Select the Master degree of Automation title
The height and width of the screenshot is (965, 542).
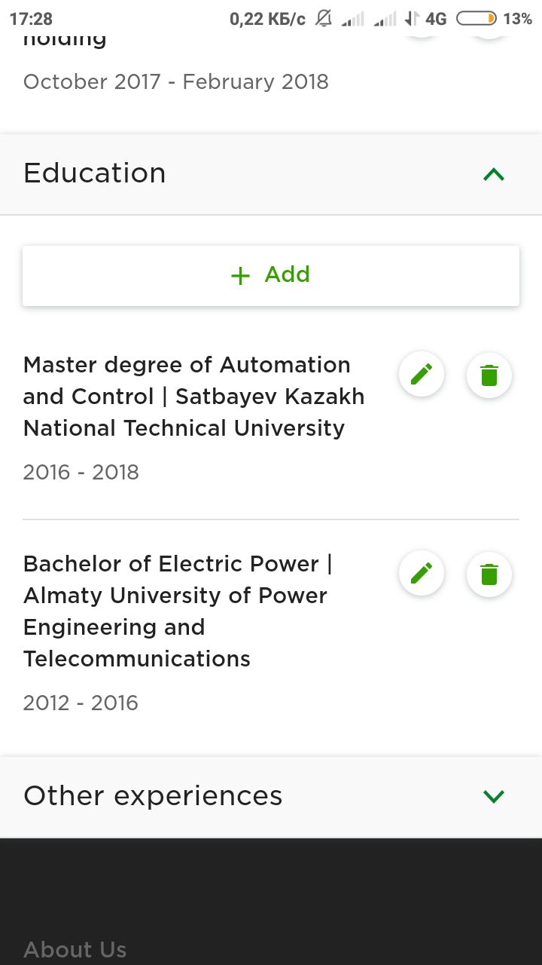coord(193,397)
